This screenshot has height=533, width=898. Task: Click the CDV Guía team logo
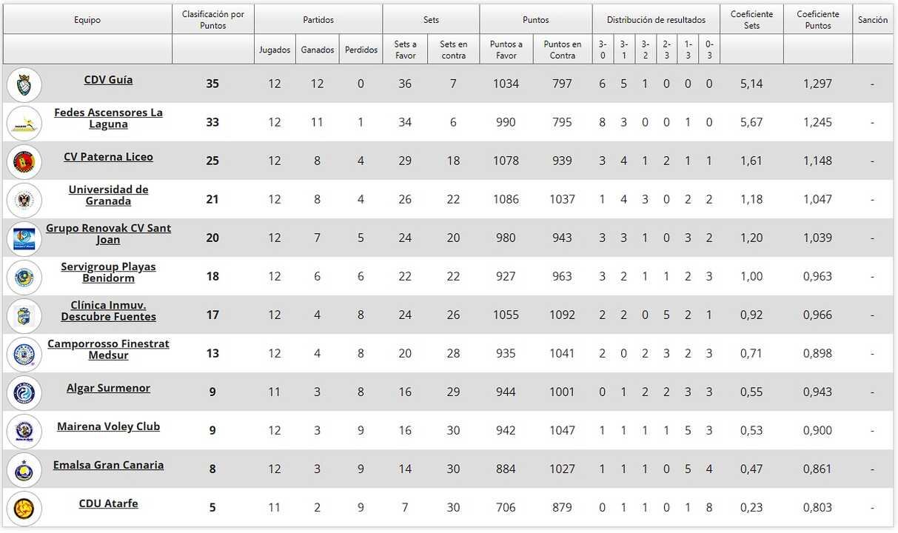(x=24, y=84)
